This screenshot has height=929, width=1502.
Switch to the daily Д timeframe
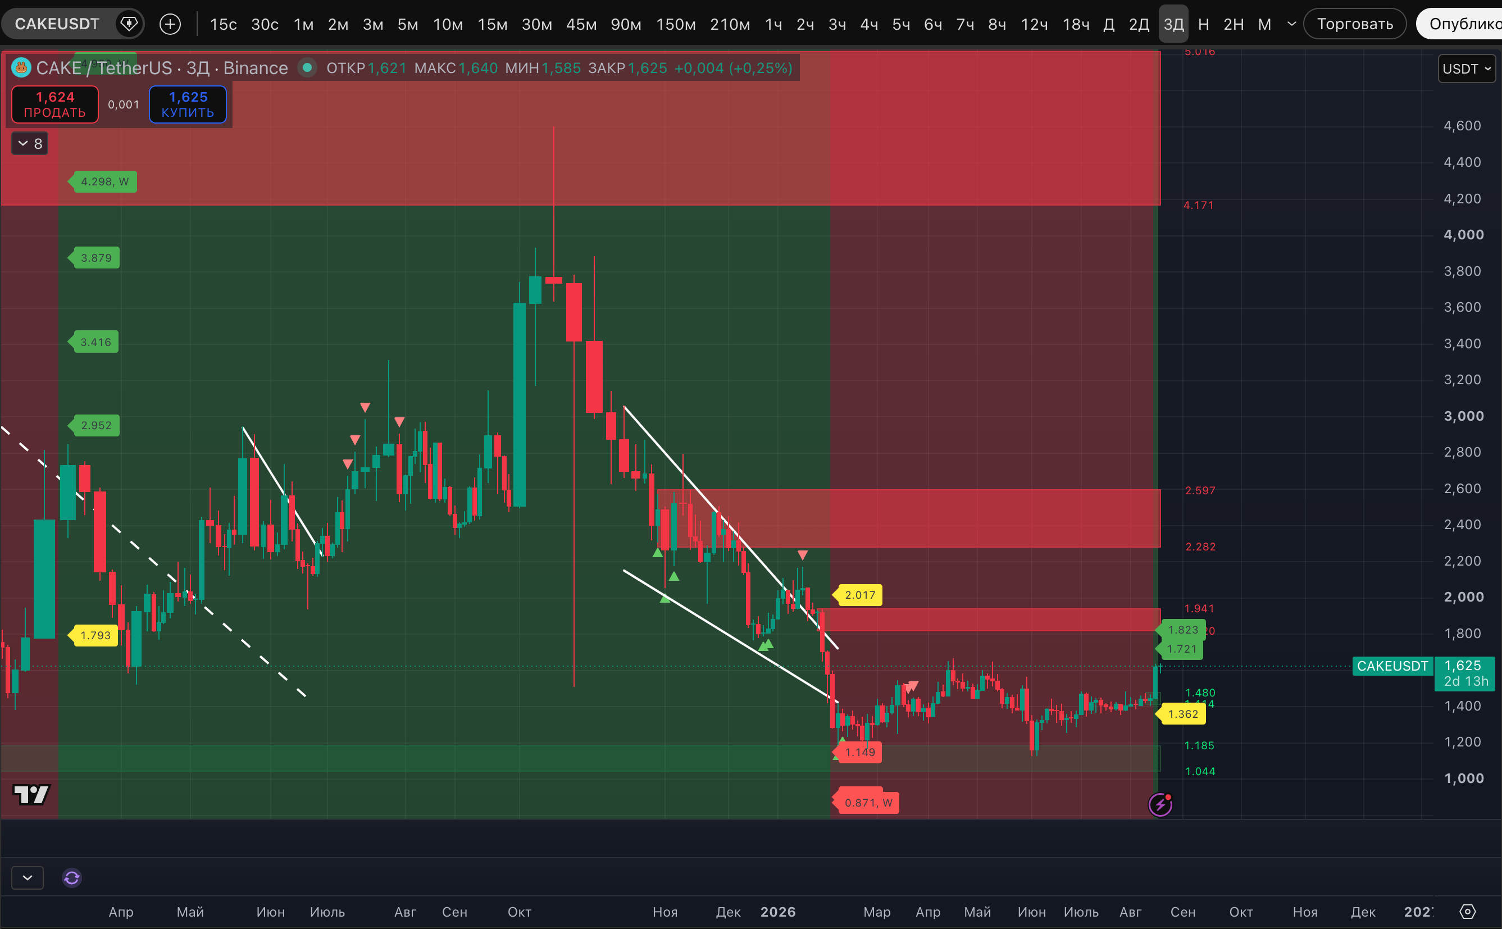(1109, 24)
